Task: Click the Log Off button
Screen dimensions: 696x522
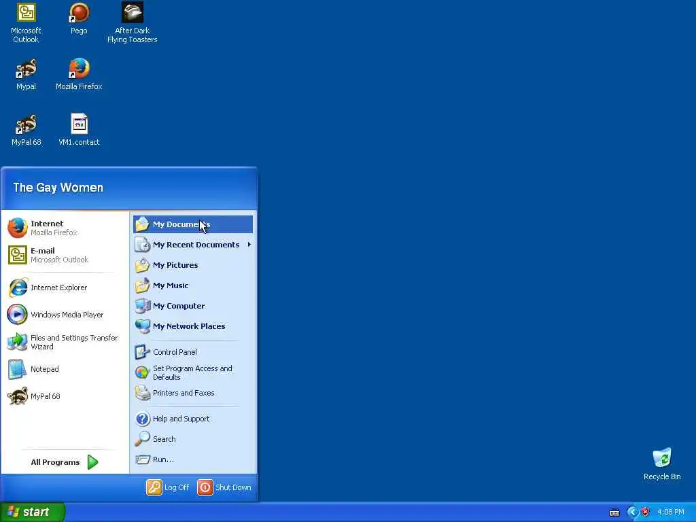Action: (x=168, y=487)
